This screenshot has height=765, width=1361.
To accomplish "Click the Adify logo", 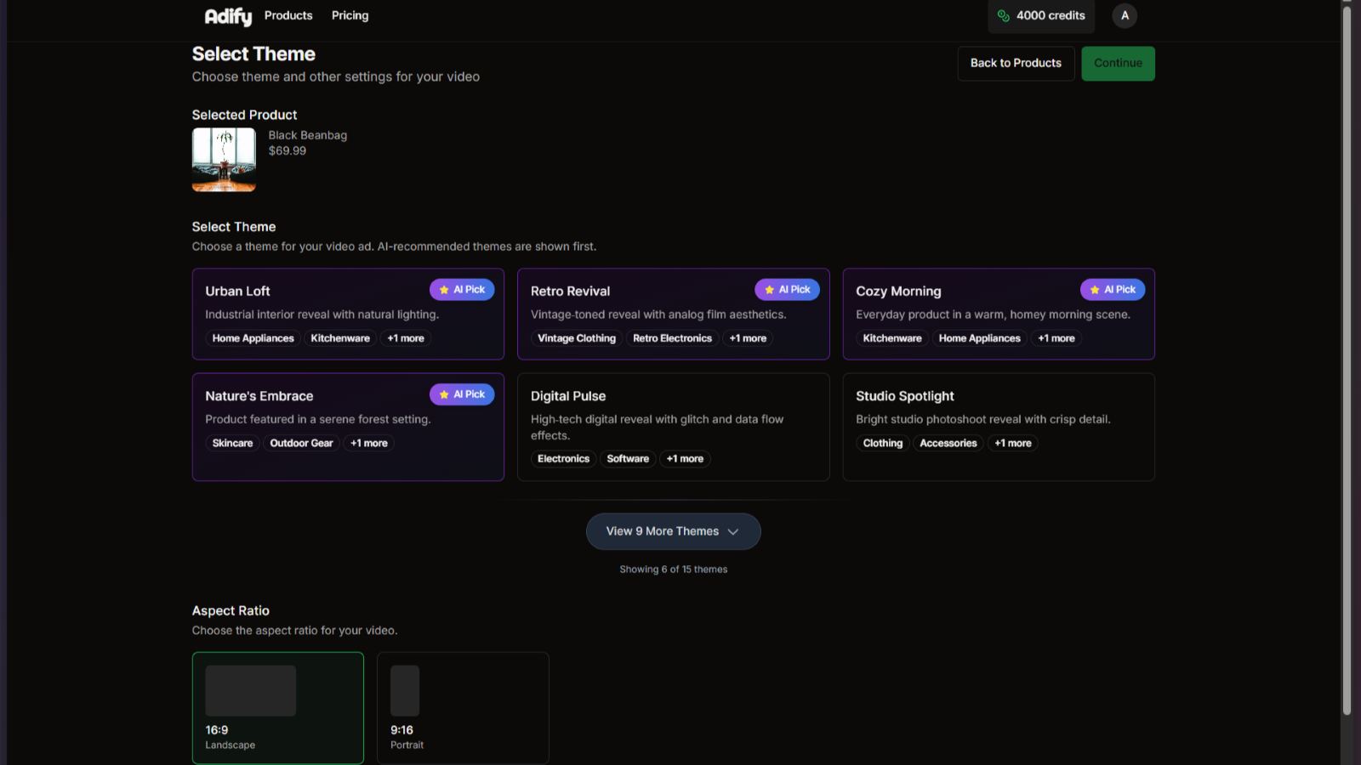I will (x=228, y=16).
